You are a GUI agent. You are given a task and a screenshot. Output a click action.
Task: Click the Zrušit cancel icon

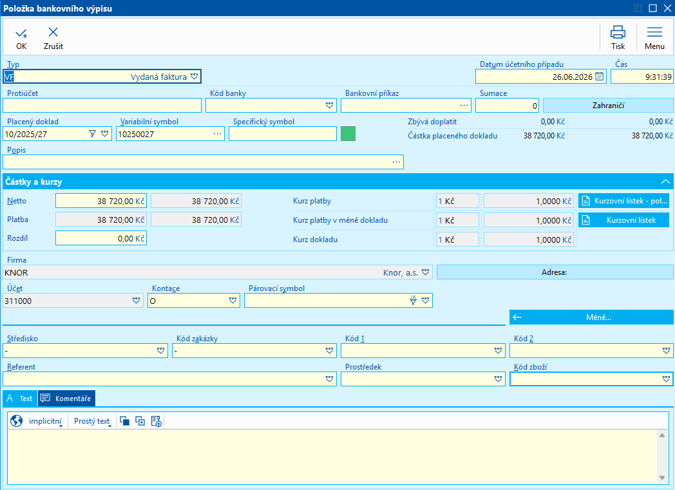coord(53,32)
